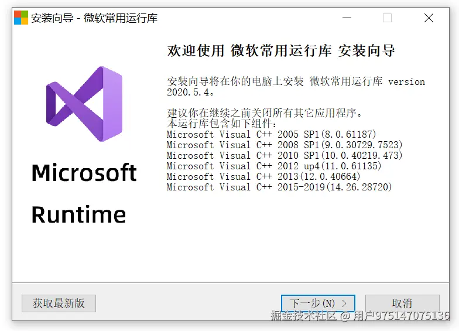459x331 pixels.
Task: Click the Microsoft four-color logo in title bar
Action: tap(21, 18)
